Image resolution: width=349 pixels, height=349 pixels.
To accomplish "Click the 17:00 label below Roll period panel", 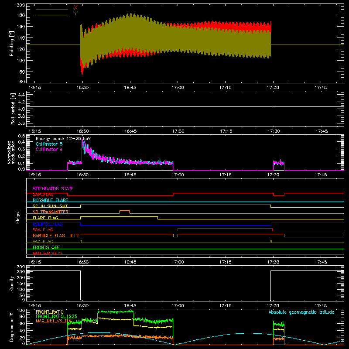I will (x=178, y=131).
